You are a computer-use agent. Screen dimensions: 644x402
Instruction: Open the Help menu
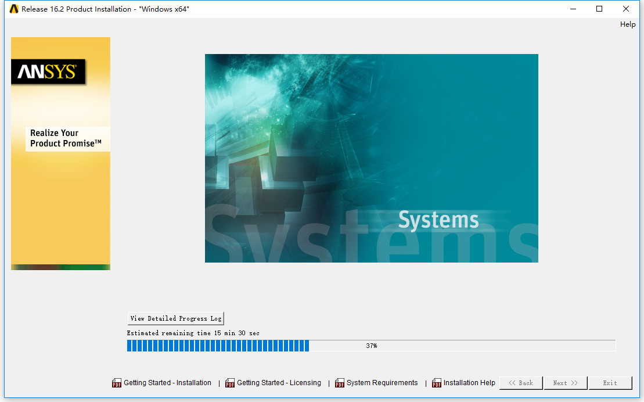628,24
